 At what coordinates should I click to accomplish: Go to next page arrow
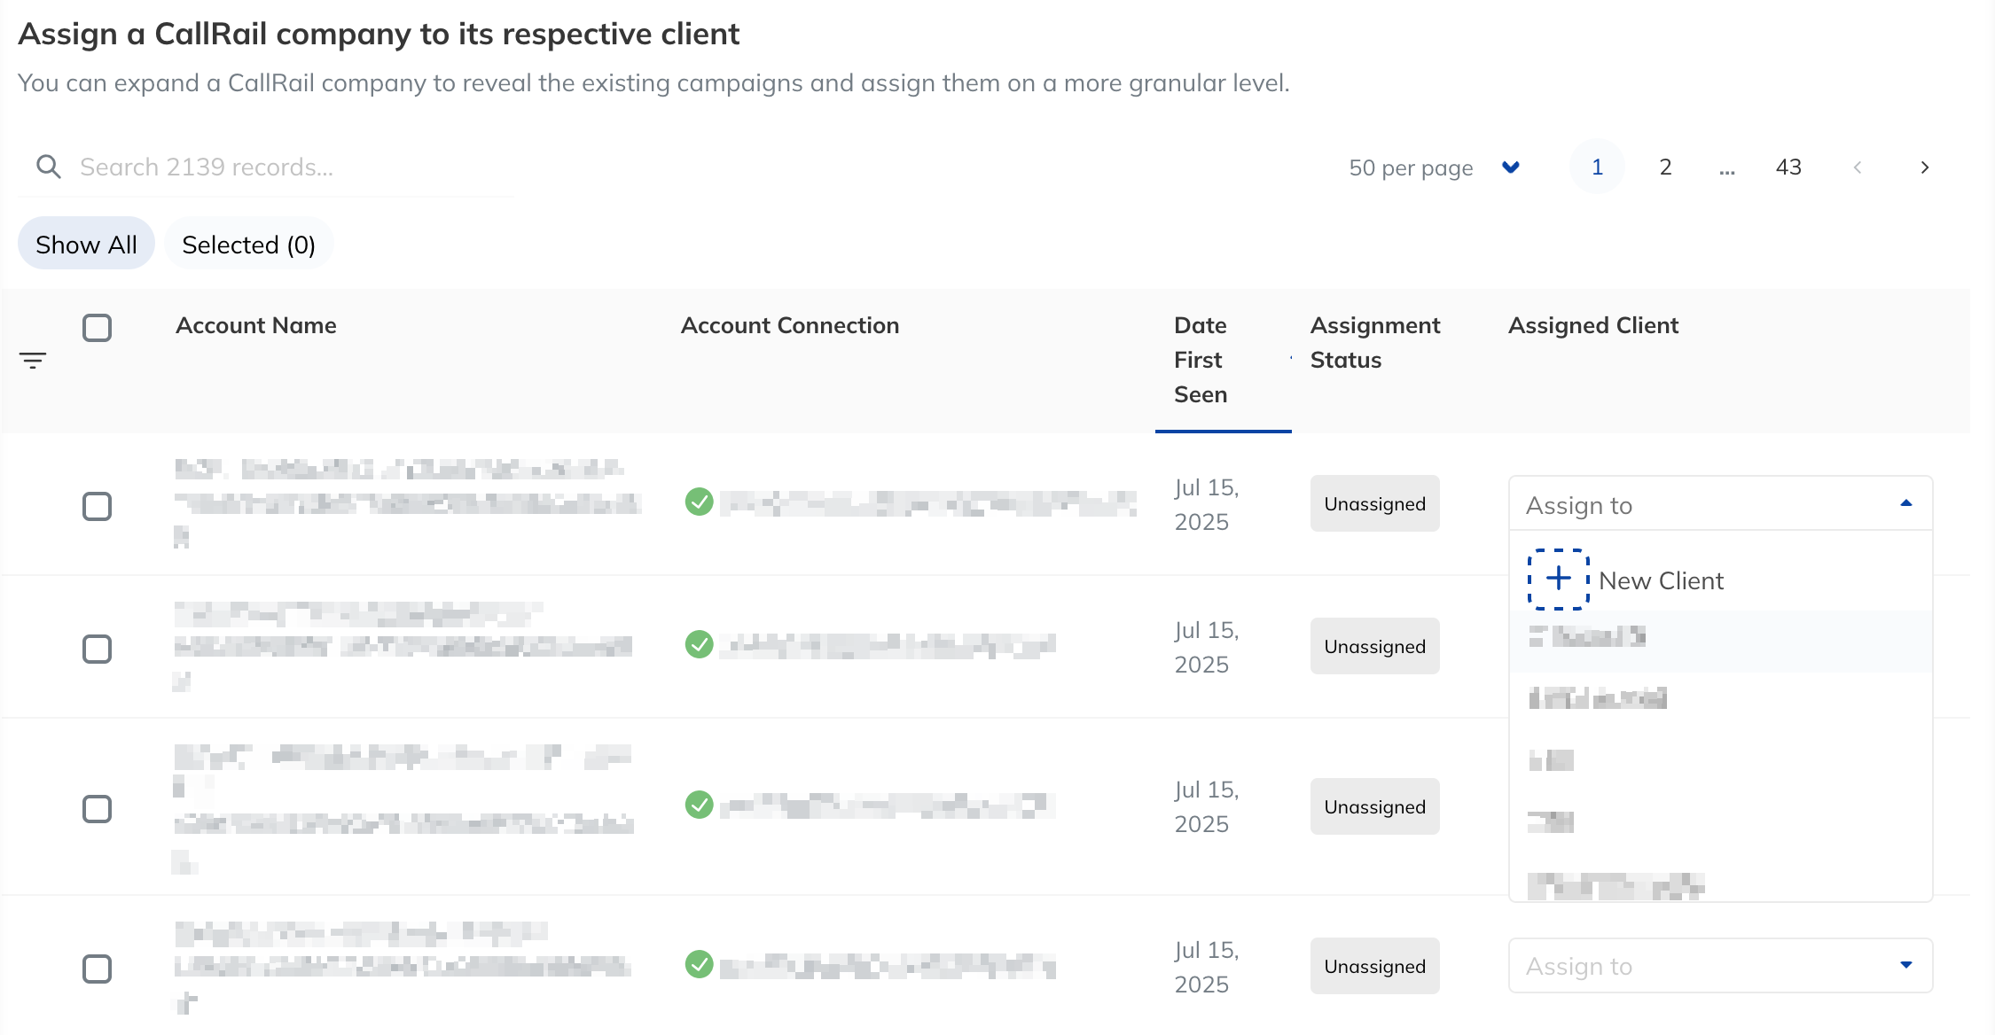click(1925, 167)
